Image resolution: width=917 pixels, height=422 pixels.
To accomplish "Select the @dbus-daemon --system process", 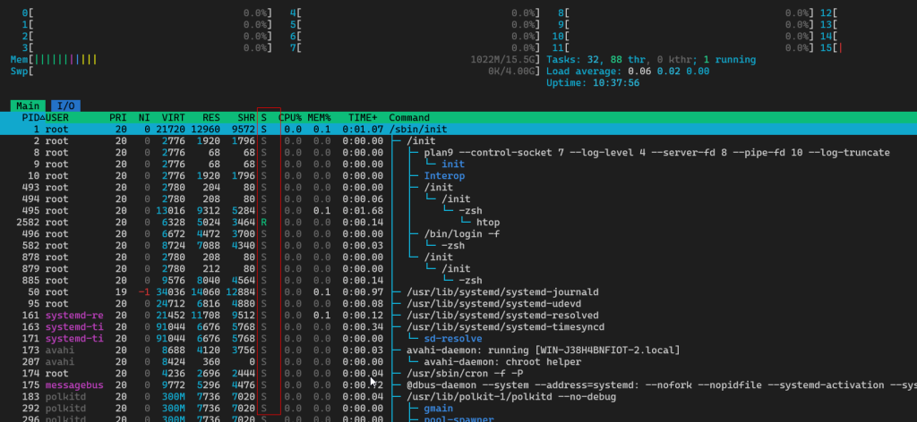I will point(662,385).
